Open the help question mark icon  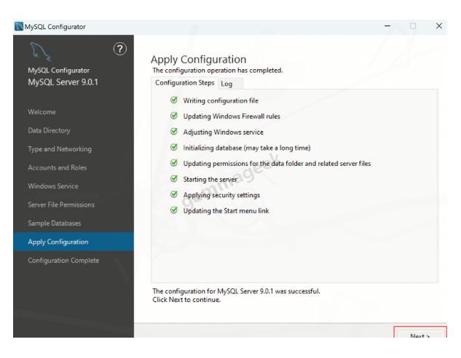(120, 49)
